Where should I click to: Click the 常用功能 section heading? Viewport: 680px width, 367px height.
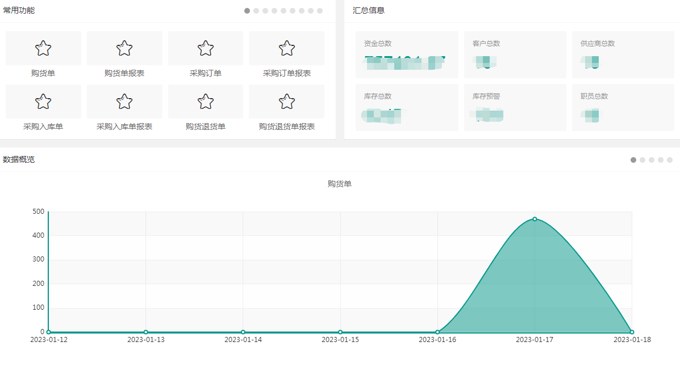click(19, 10)
